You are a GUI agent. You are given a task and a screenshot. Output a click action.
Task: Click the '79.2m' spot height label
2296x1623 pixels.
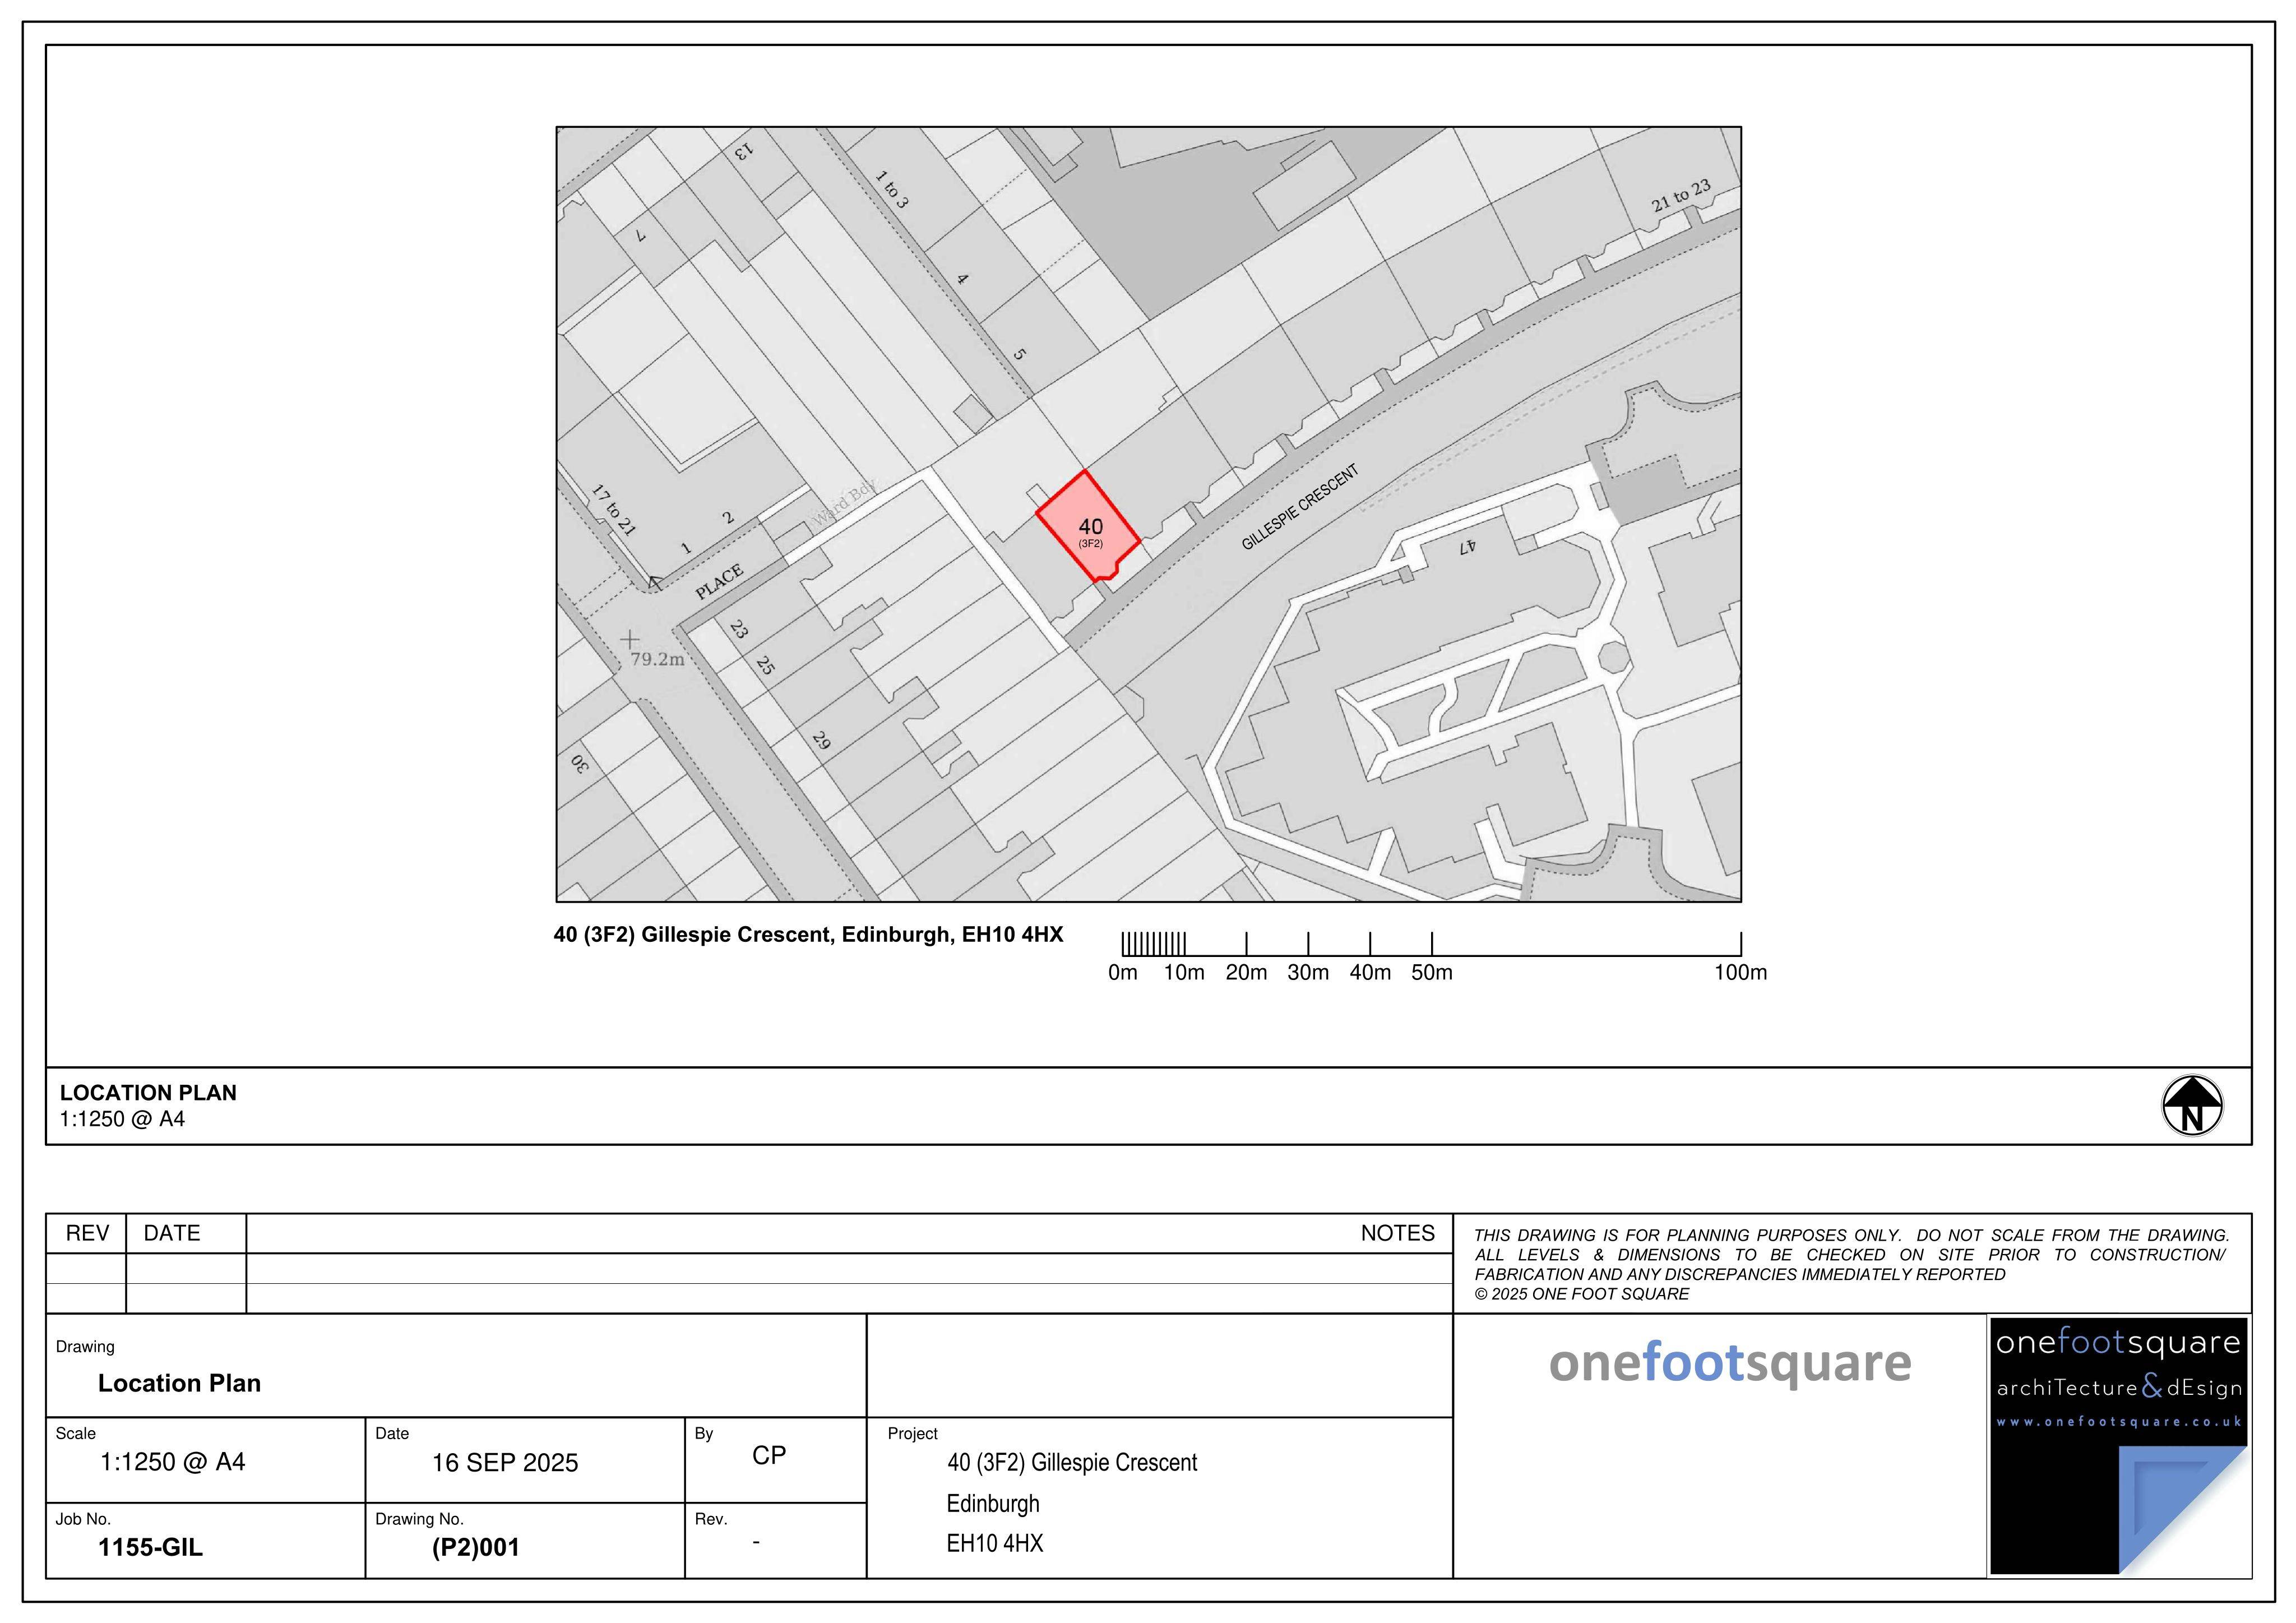(658, 659)
